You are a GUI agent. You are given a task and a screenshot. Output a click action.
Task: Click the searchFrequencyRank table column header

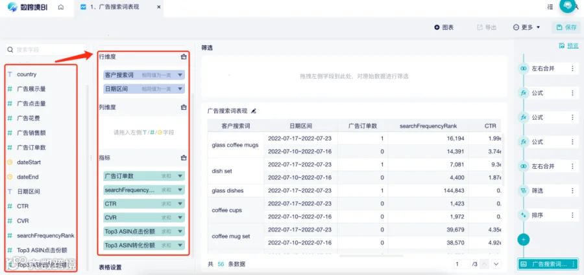(x=428, y=126)
